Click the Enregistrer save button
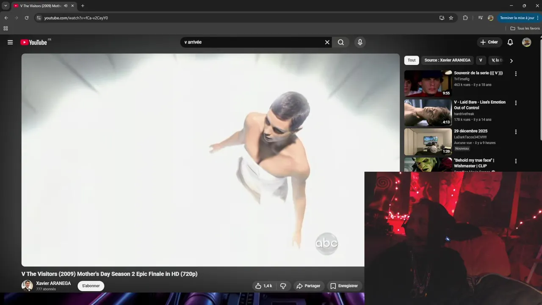The width and height of the screenshot is (542, 305). pyautogui.click(x=344, y=286)
